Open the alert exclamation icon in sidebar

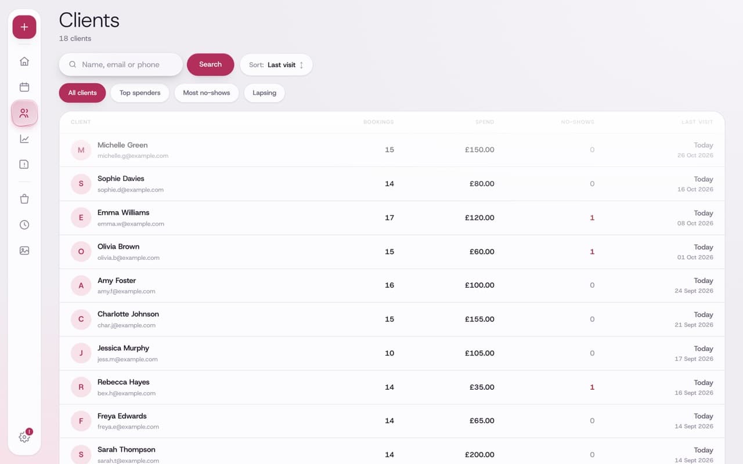[x=24, y=165]
